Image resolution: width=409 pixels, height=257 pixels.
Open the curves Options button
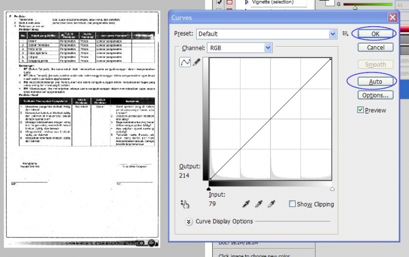375,95
